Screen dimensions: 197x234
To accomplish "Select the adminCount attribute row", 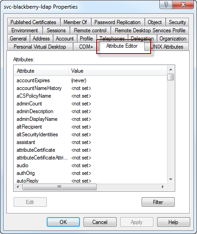I will point(90,104).
